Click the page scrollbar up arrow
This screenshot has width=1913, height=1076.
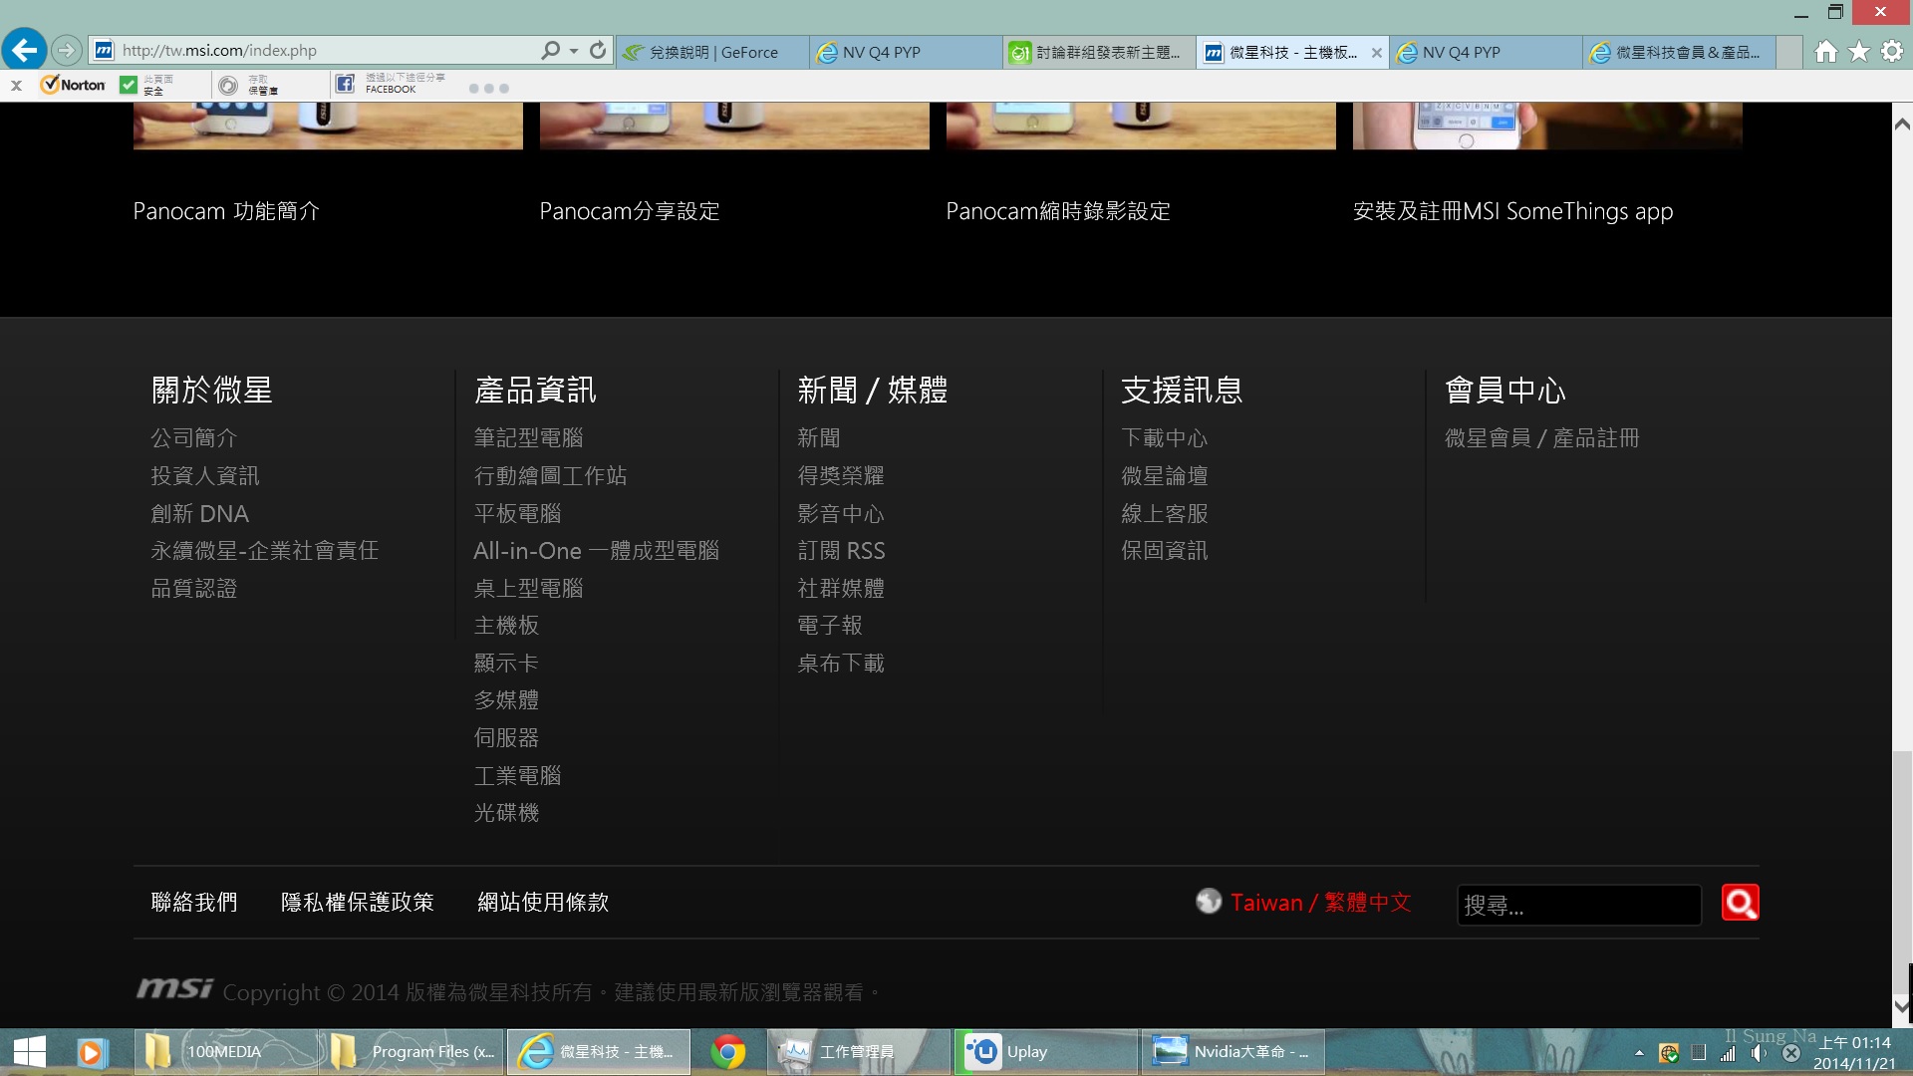click(x=1902, y=124)
